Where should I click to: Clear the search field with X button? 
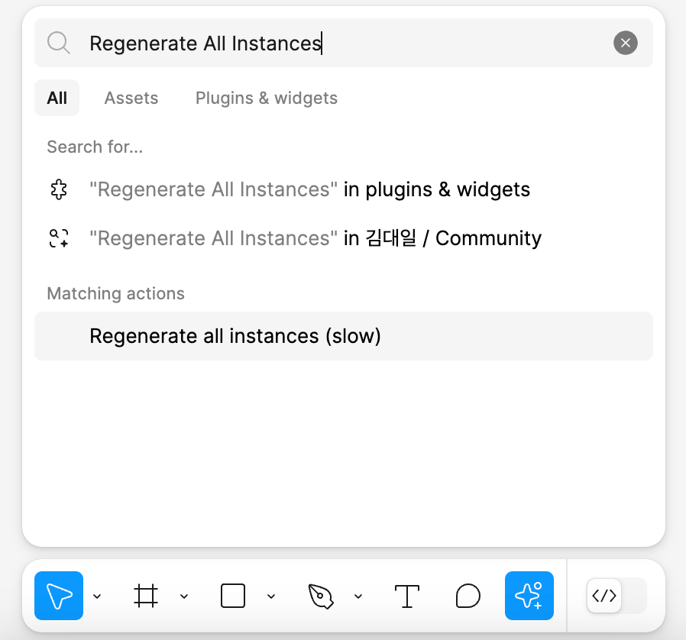click(625, 43)
